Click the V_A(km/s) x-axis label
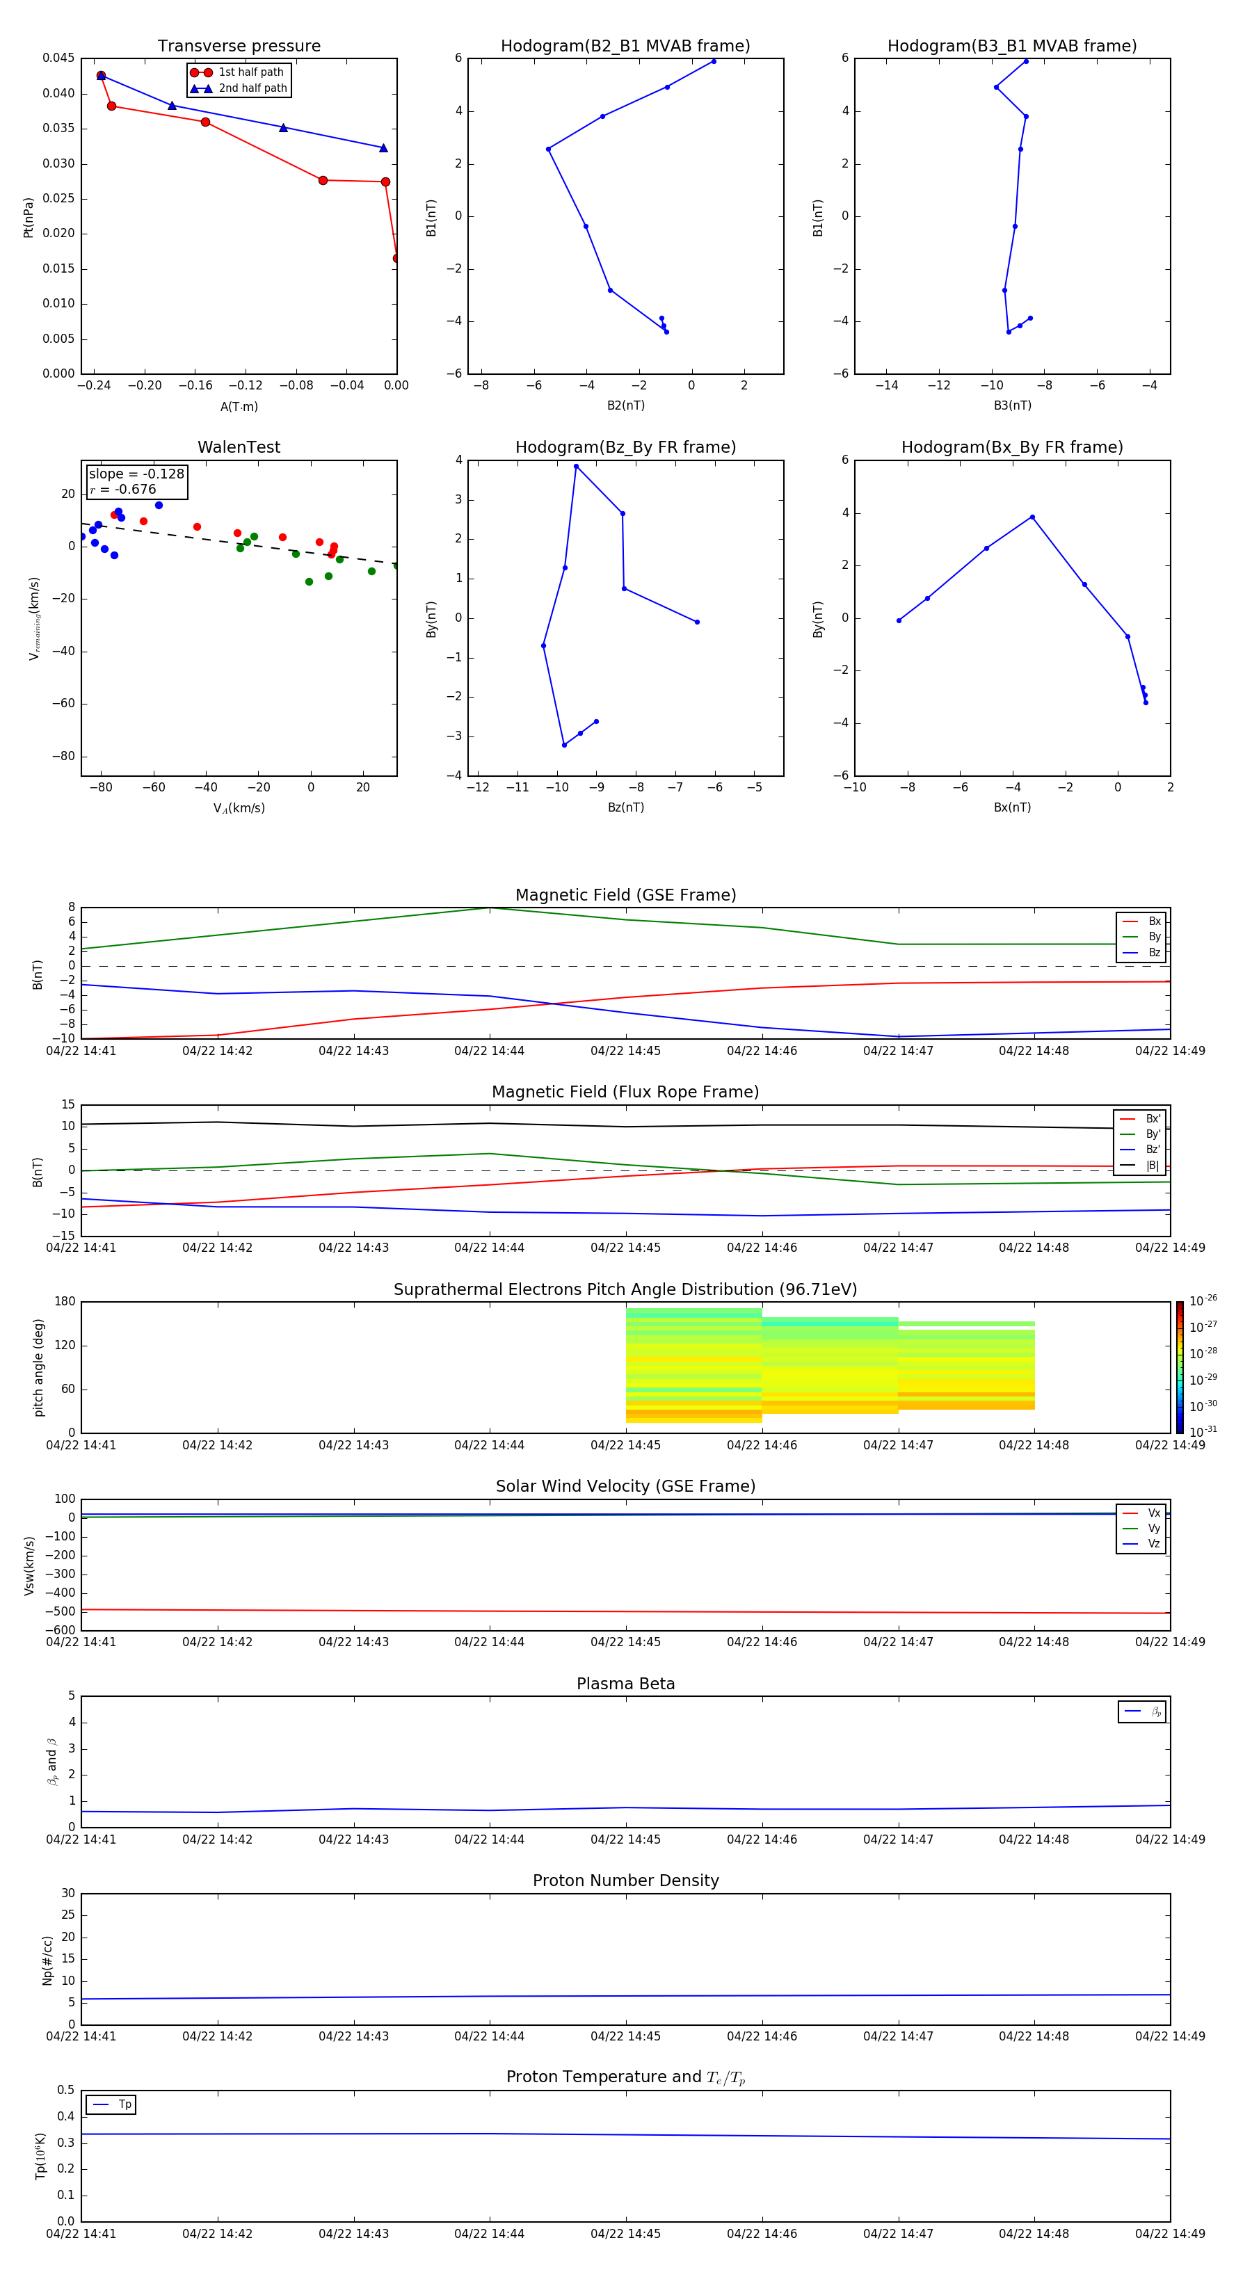Viewport: 1252px width, 2295px height. tap(239, 808)
